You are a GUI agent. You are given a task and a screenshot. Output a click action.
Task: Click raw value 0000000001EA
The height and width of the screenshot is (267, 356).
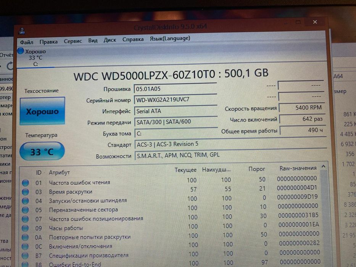click(x=299, y=225)
